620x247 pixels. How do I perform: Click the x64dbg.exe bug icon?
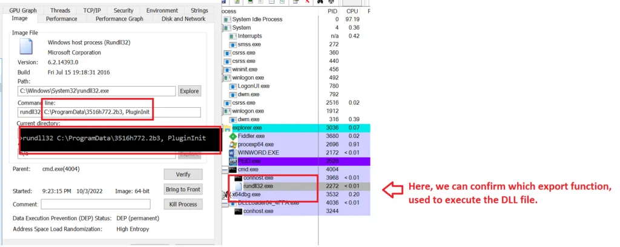click(x=227, y=194)
